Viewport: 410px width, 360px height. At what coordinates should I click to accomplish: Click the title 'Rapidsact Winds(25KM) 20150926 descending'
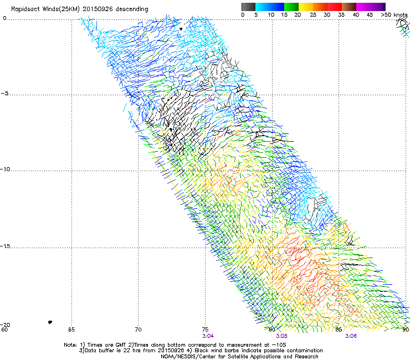(x=79, y=9)
